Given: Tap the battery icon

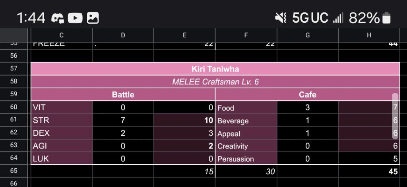Looking at the screenshot, I should tap(386, 18).
